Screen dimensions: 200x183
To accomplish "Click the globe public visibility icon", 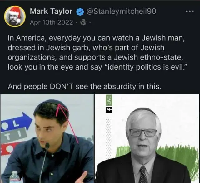I will (83, 23).
